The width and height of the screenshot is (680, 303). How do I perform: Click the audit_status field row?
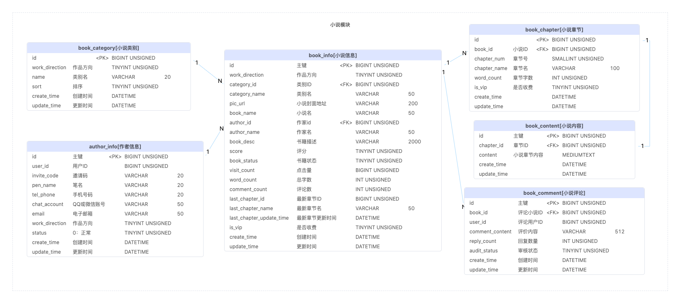tap(554, 251)
